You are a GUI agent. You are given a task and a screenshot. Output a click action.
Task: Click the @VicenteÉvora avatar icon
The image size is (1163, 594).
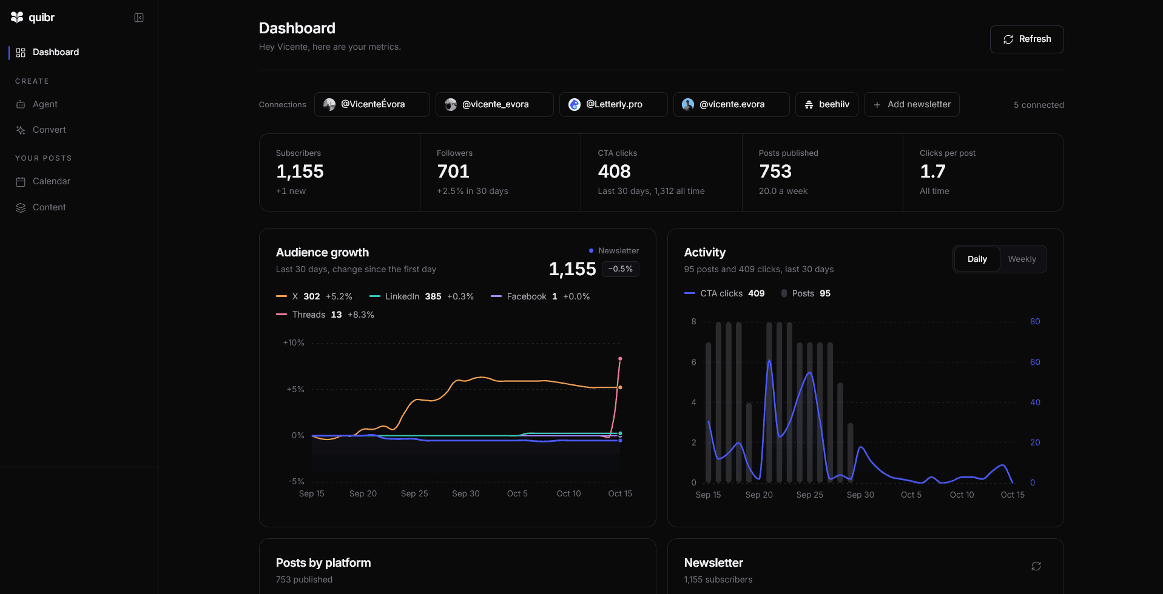click(329, 104)
